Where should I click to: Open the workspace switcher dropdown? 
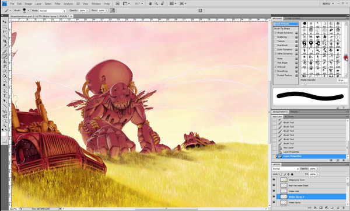coord(328,4)
